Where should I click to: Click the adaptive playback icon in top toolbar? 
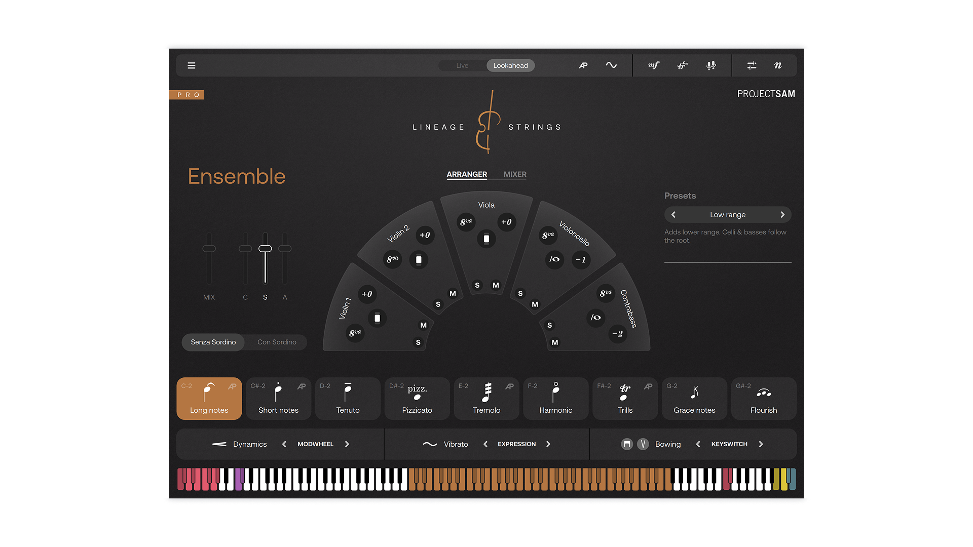point(583,65)
